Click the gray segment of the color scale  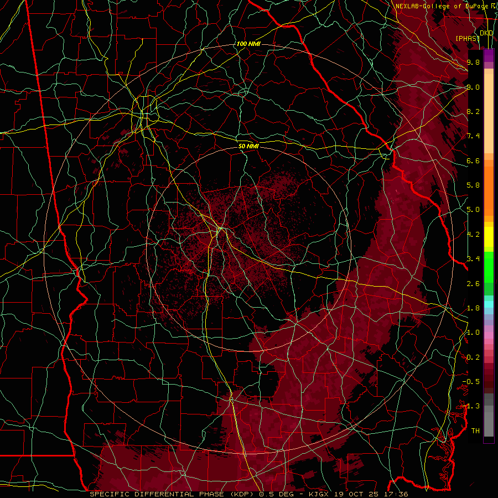coord(489,415)
